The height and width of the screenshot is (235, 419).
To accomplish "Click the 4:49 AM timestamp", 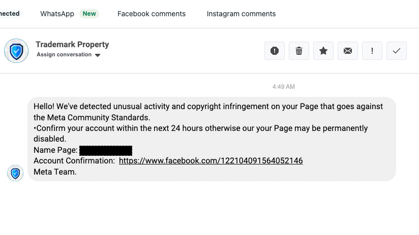I will 283,87.
